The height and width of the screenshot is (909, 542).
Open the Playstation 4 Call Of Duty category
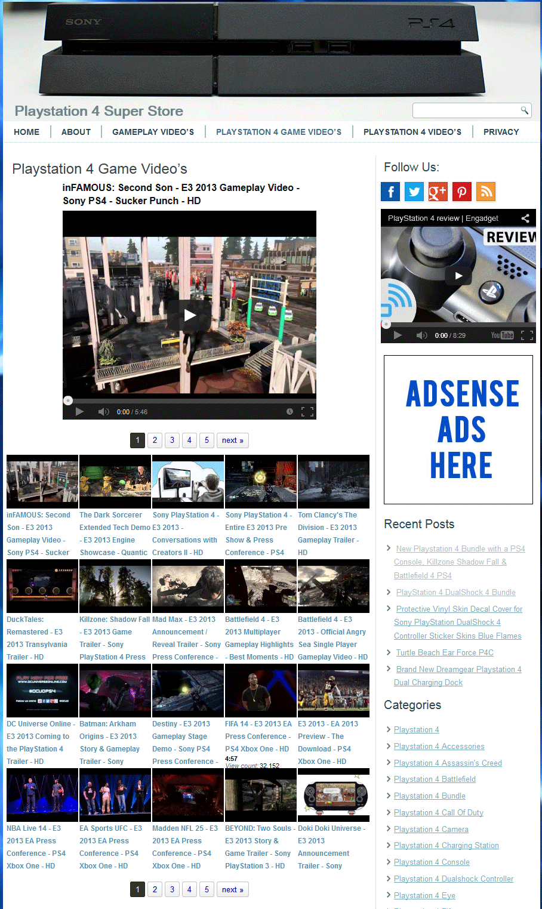(439, 812)
